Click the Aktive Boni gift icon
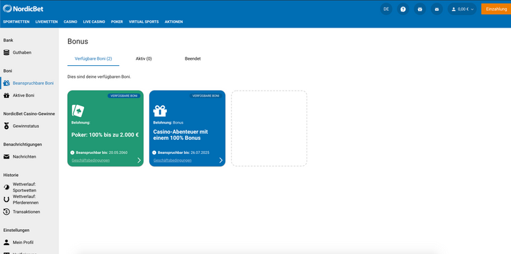The width and height of the screenshot is (511, 254). [7, 95]
